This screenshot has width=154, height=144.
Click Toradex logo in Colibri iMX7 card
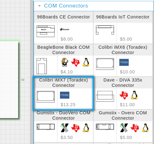65,95
